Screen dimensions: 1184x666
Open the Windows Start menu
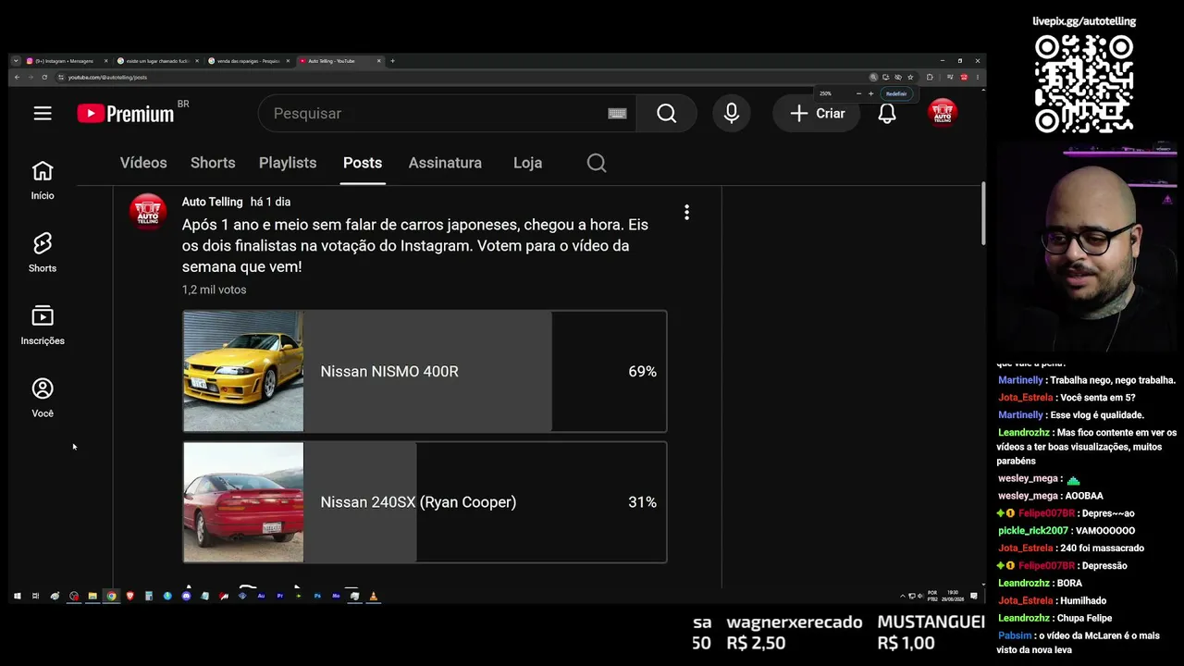(17, 597)
